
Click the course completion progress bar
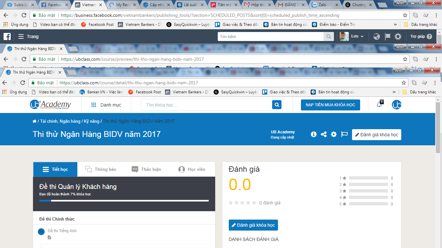[x=124, y=201]
